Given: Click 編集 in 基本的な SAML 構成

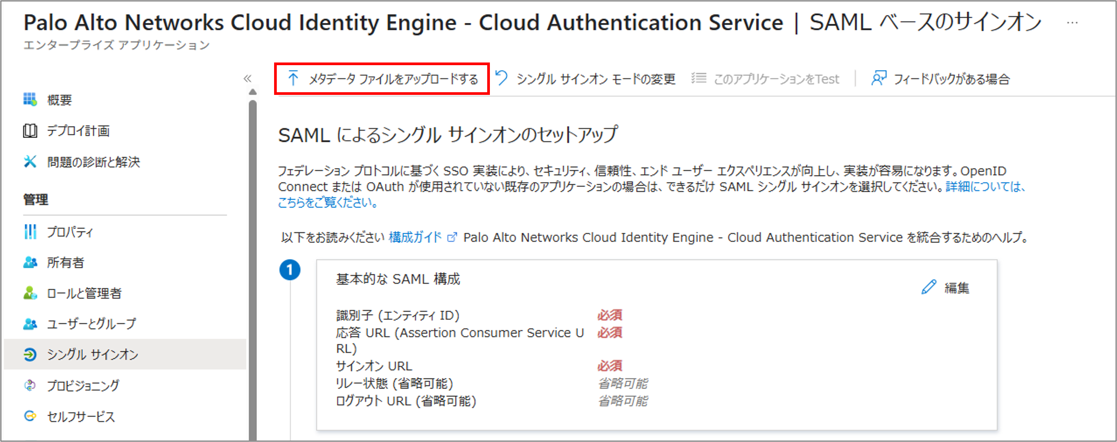Looking at the screenshot, I should [x=957, y=288].
